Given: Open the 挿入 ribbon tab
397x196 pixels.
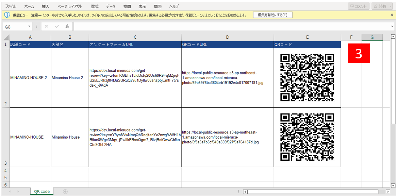Looking at the screenshot, I should point(46,6).
